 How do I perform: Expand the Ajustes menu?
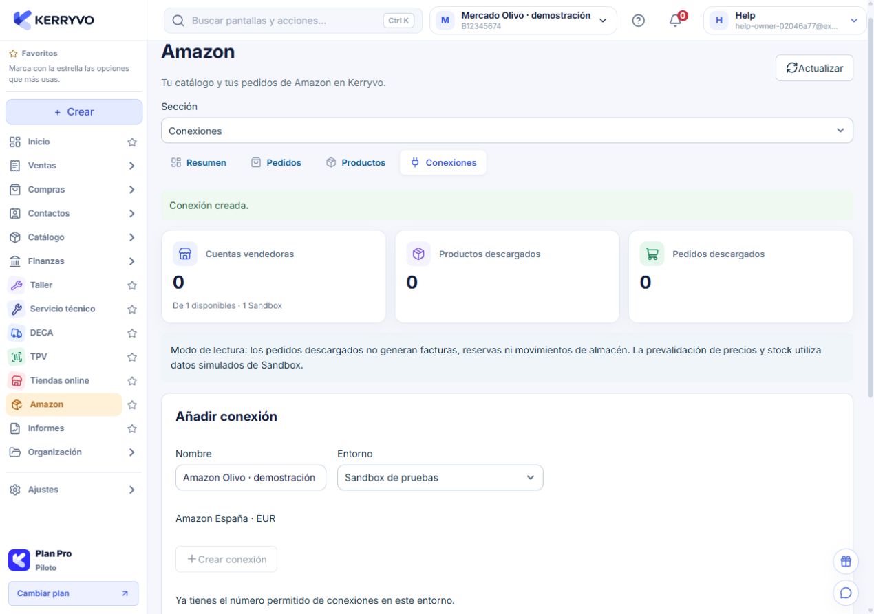coord(131,490)
